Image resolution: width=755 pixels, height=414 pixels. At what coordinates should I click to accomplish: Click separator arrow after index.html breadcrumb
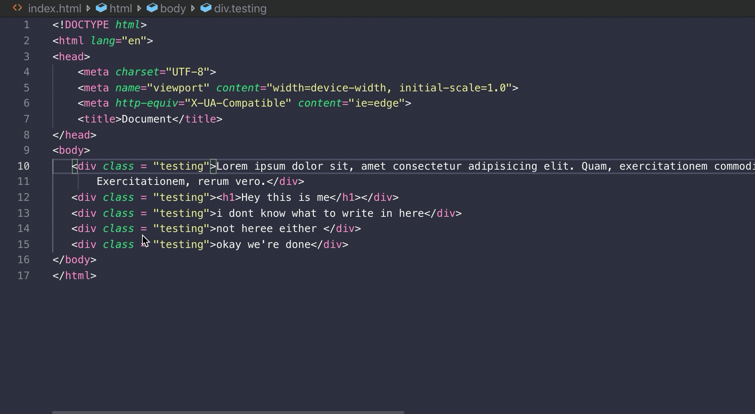[x=88, y=8]
